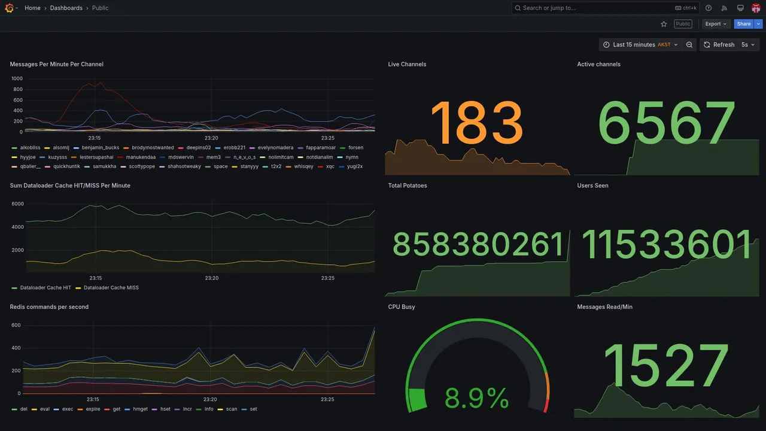This screenshot has width=766, height=431.
Task: Click the Grafana logo icon
Action: [9, 8]
